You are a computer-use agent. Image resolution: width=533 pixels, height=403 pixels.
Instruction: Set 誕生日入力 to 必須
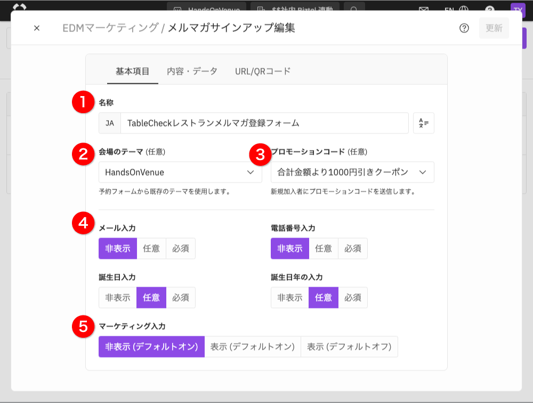point(181,297)
